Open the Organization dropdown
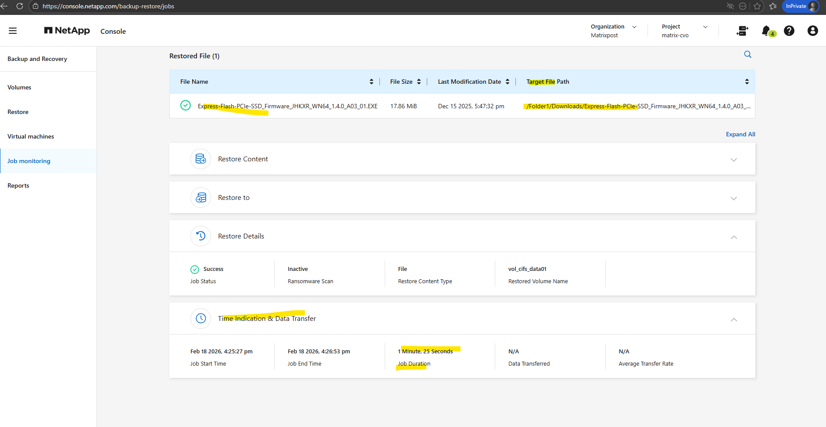826x427 pixels. [x=634, y=27]
